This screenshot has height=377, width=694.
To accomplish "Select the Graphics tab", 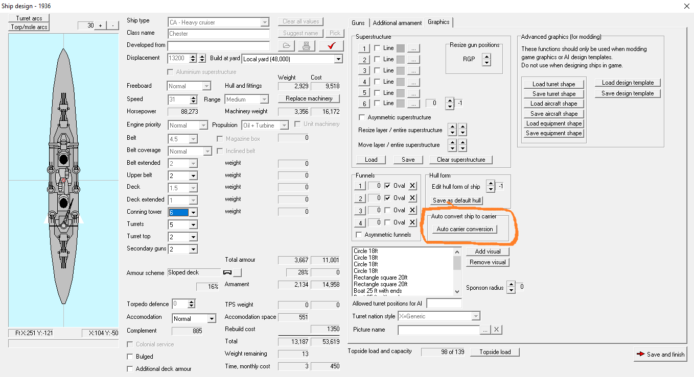I will coord(438,22).
